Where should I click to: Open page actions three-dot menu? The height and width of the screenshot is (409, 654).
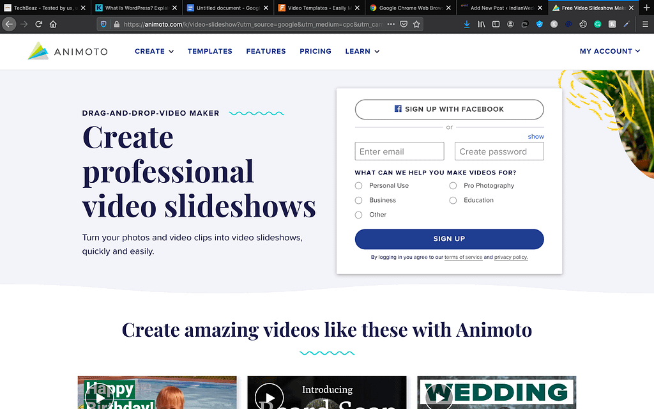[x=391, y=24]
